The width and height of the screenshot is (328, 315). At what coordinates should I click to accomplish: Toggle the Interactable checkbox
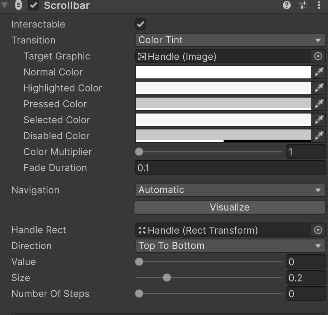coord(141,24)
